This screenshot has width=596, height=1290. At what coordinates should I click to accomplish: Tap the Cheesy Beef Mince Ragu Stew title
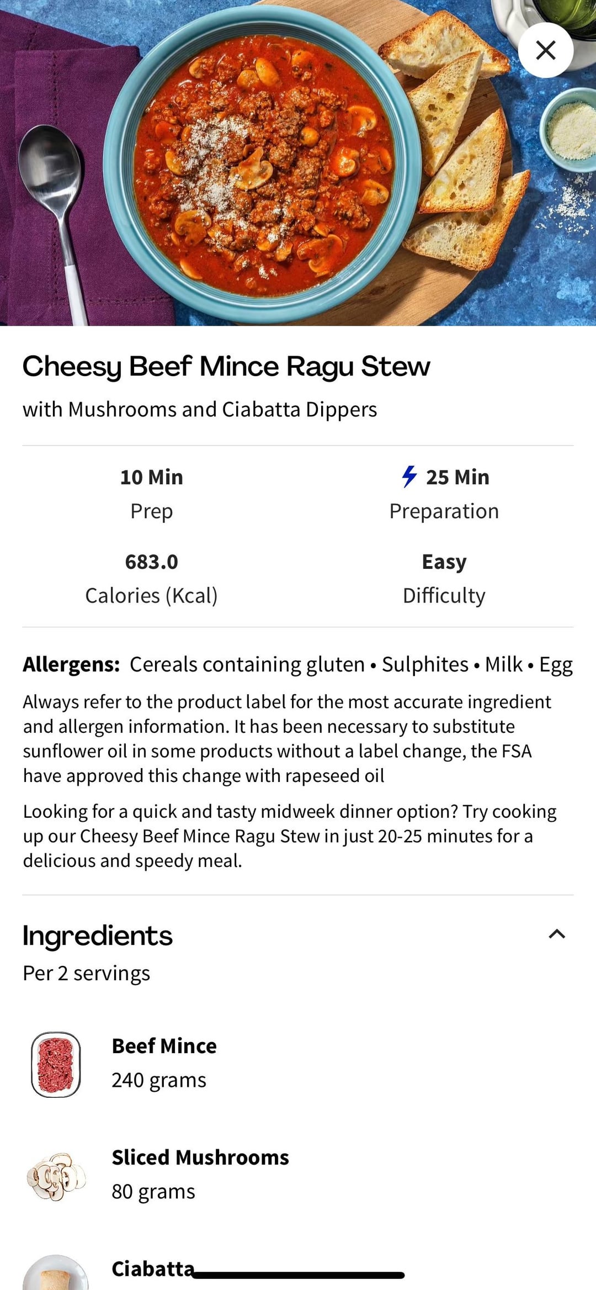(226, 367)
